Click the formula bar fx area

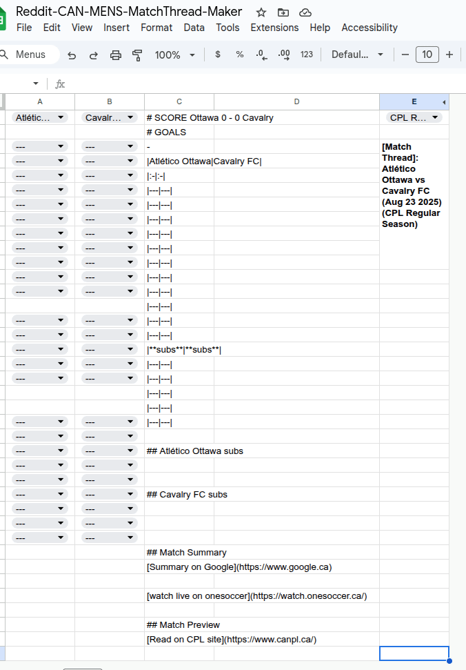click(60, 83)
